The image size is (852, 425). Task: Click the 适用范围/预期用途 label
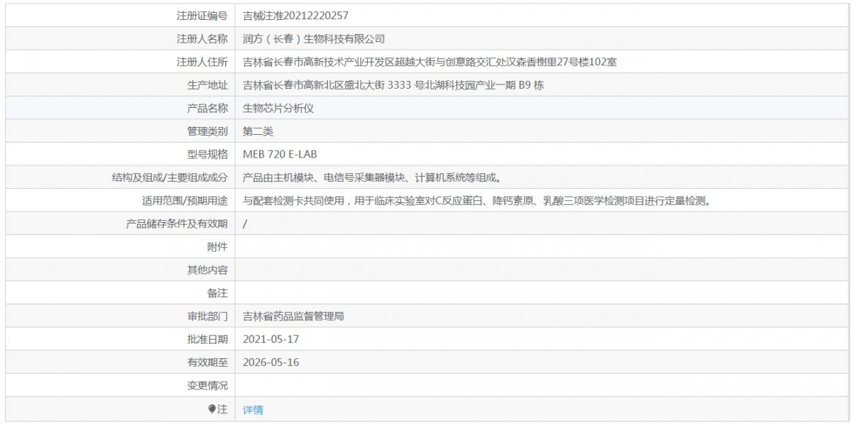pos(185,201)
